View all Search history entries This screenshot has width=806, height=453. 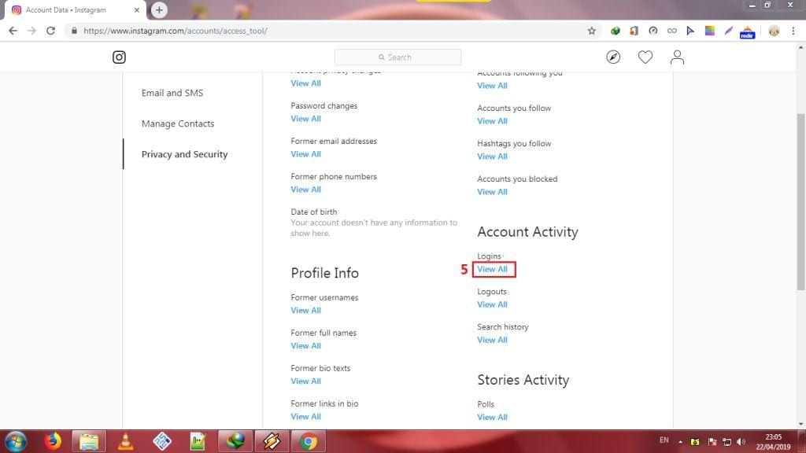click(x=492, y=340)
